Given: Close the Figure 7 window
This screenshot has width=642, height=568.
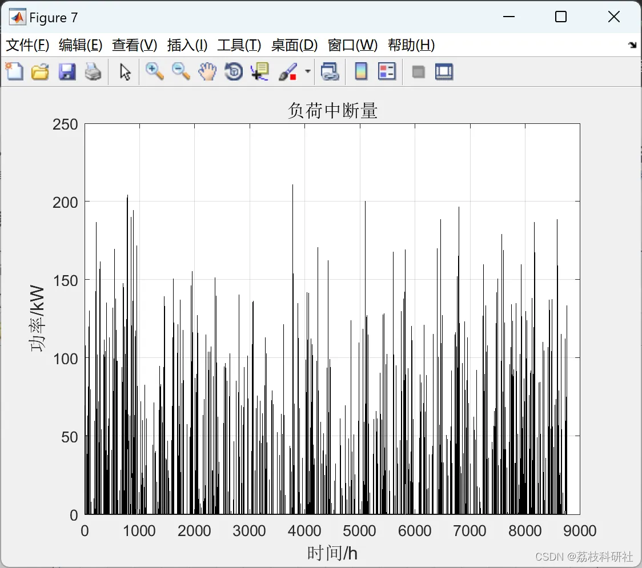Looking at the screenshot, I should 614,17.
